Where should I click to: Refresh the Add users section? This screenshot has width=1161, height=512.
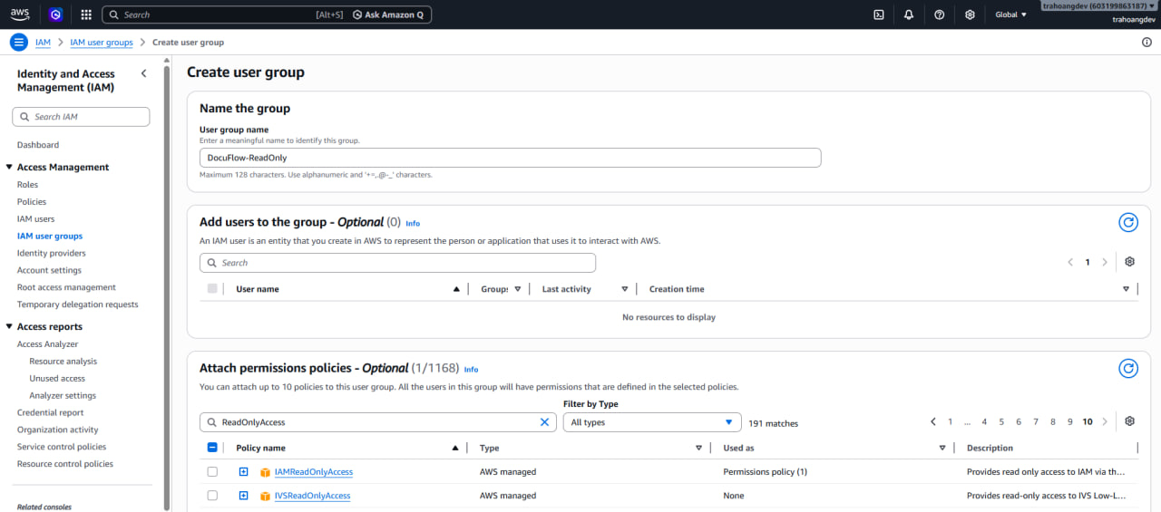click(x=1128, y=222)
